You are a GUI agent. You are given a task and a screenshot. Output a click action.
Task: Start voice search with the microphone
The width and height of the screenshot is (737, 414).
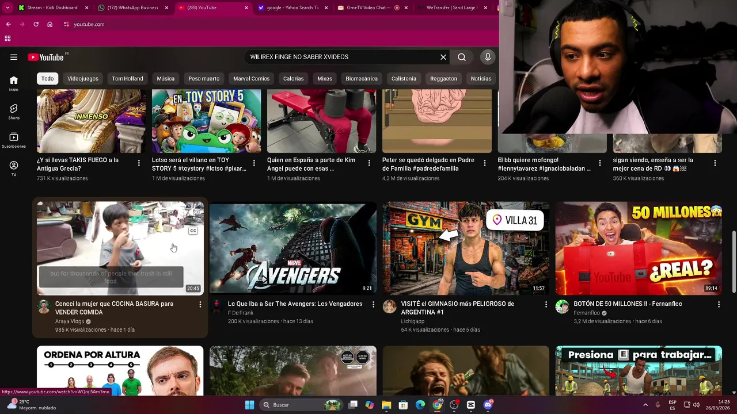(488, 57)
